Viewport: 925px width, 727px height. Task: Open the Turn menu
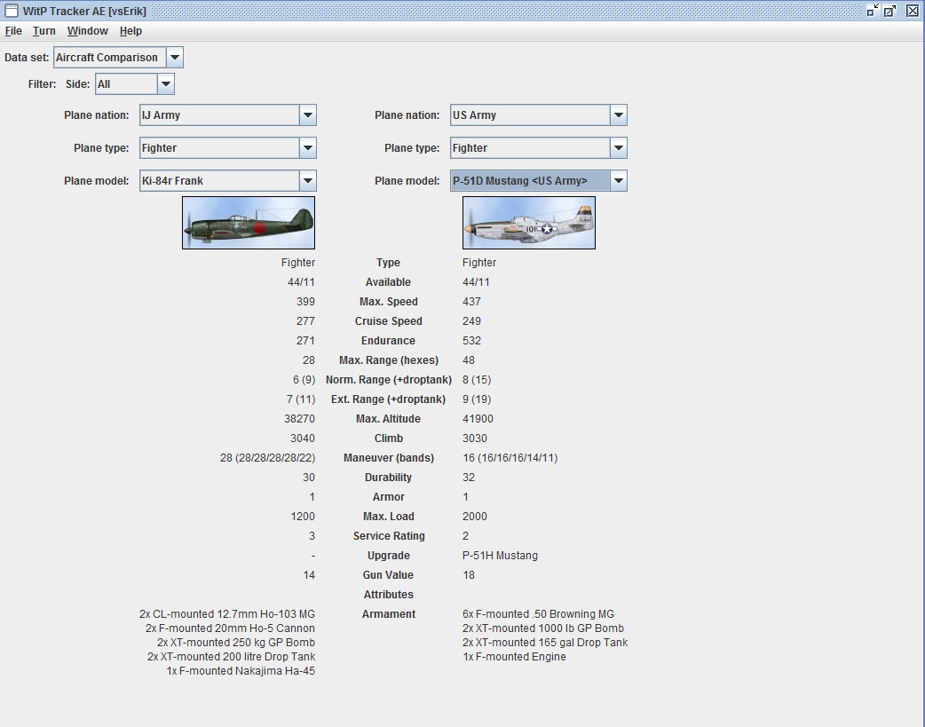[x=43, y=31]
